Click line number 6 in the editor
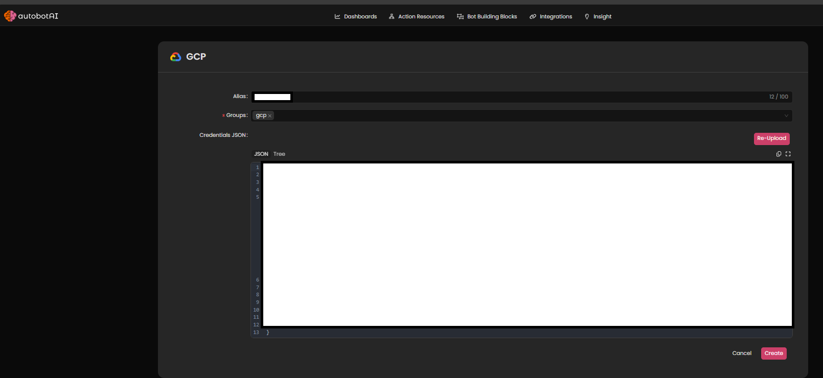 [258, 280]
